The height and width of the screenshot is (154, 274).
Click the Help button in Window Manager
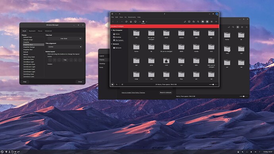click(25, 82)
